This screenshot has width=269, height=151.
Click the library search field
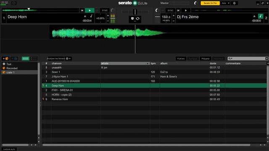[249, 59]
